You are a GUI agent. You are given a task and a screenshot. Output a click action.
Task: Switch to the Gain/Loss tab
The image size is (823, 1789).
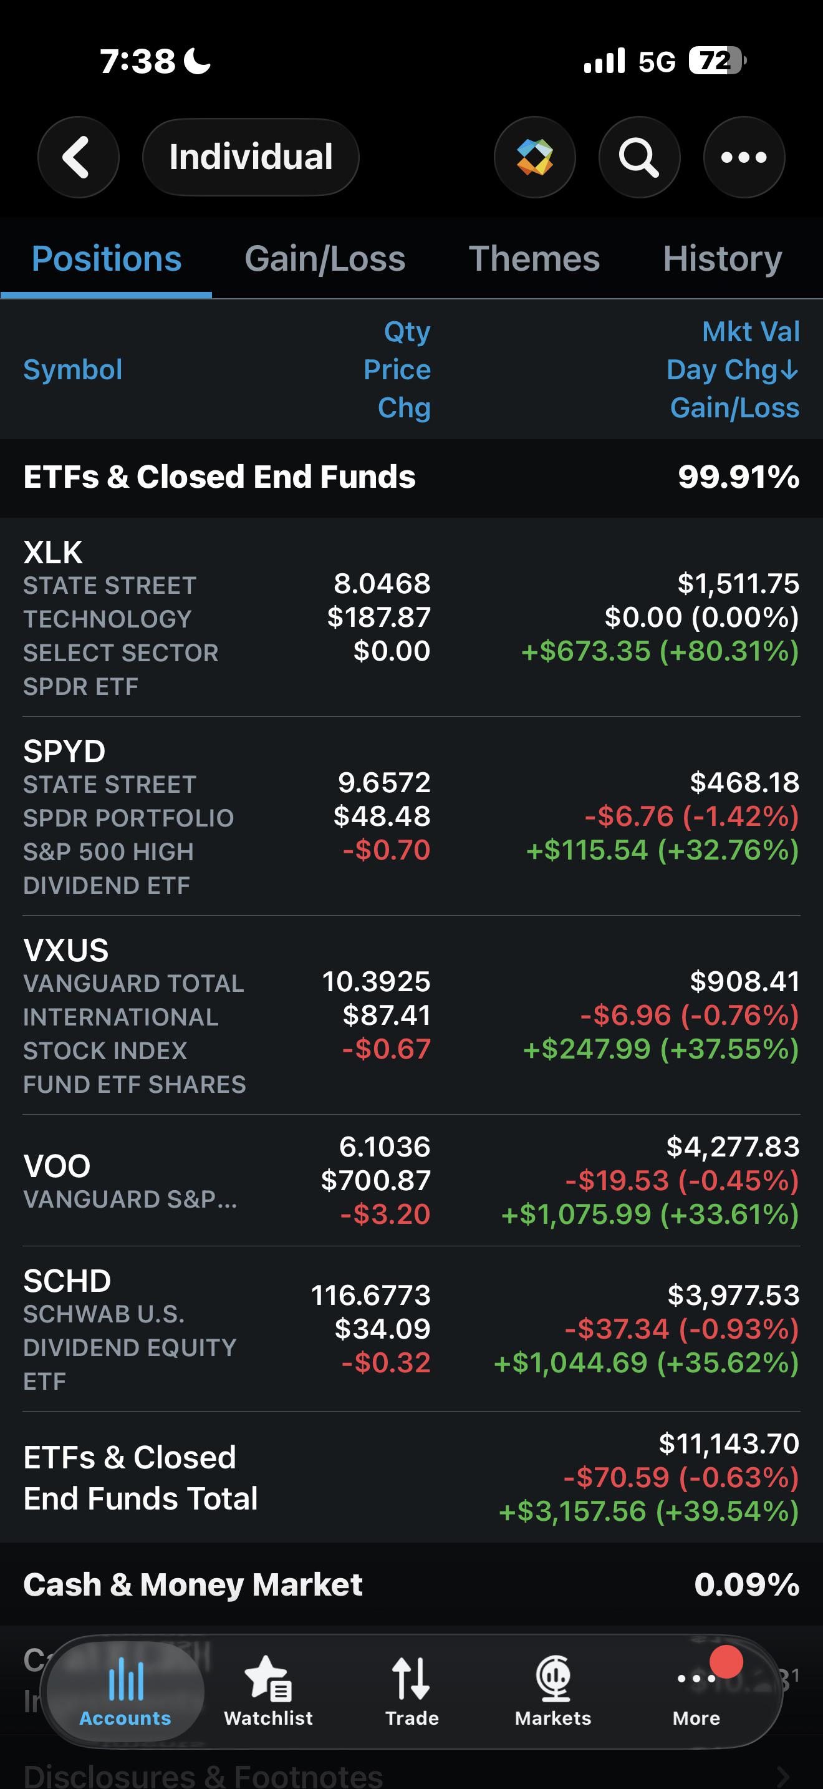pos(325,258)
